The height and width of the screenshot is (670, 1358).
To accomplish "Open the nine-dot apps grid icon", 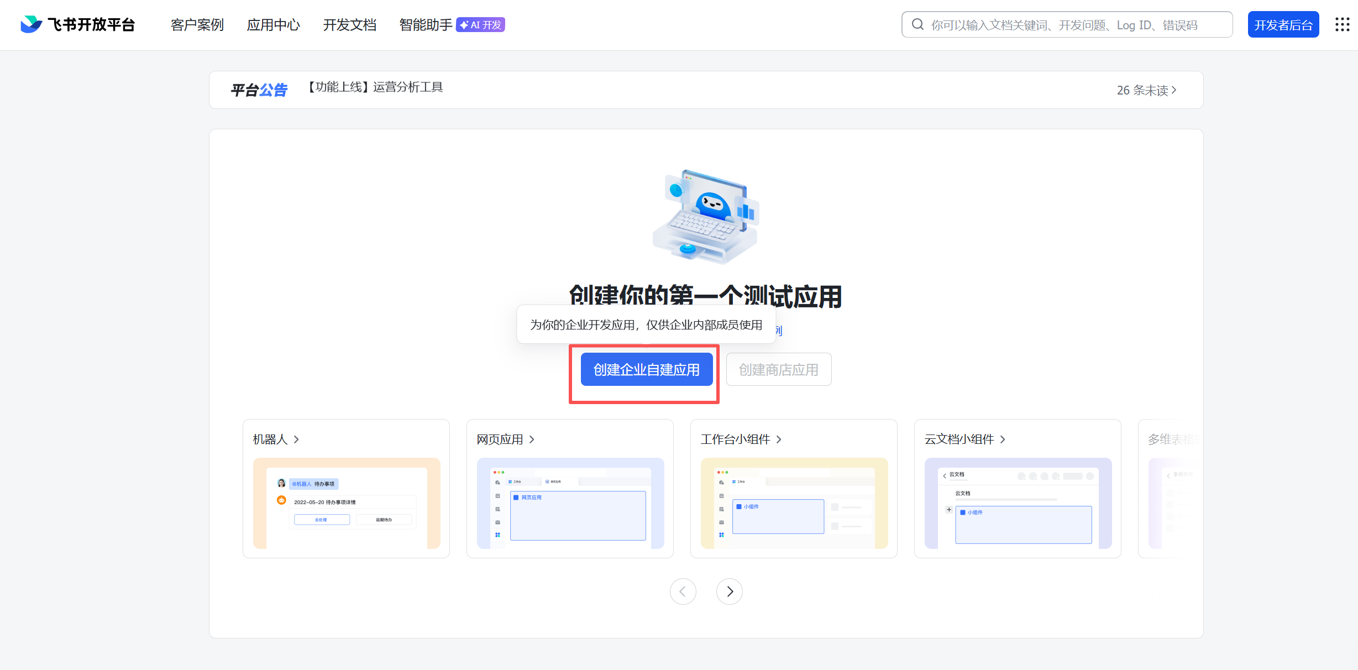I will point(1342,25).
